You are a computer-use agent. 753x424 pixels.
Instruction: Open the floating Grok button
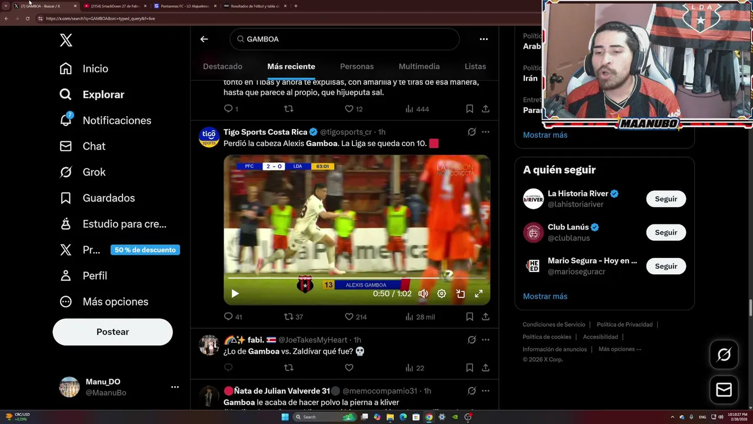tap(724, 355)
